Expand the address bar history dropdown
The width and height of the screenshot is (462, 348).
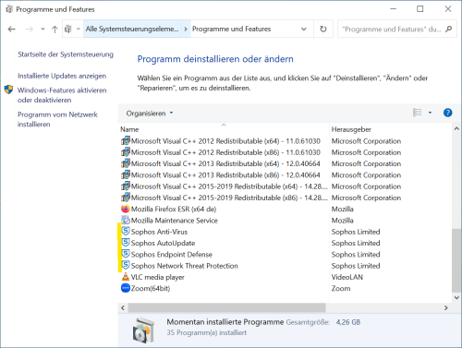coord(304,29)
